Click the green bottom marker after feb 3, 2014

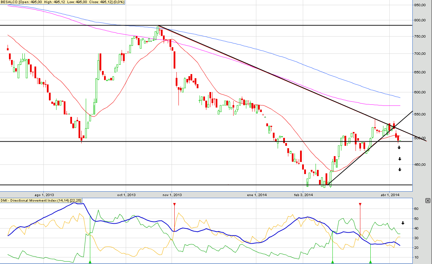[332, 262]
